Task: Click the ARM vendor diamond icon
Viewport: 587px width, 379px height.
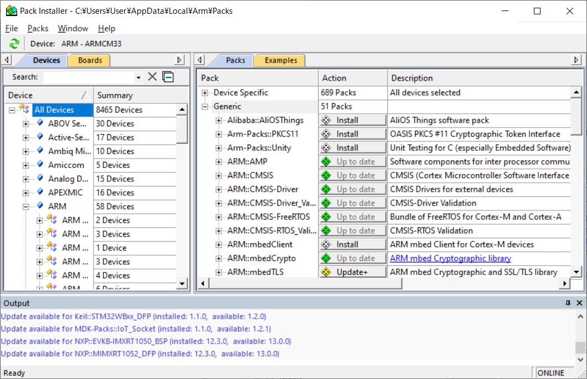Action: tap(40, 206)
